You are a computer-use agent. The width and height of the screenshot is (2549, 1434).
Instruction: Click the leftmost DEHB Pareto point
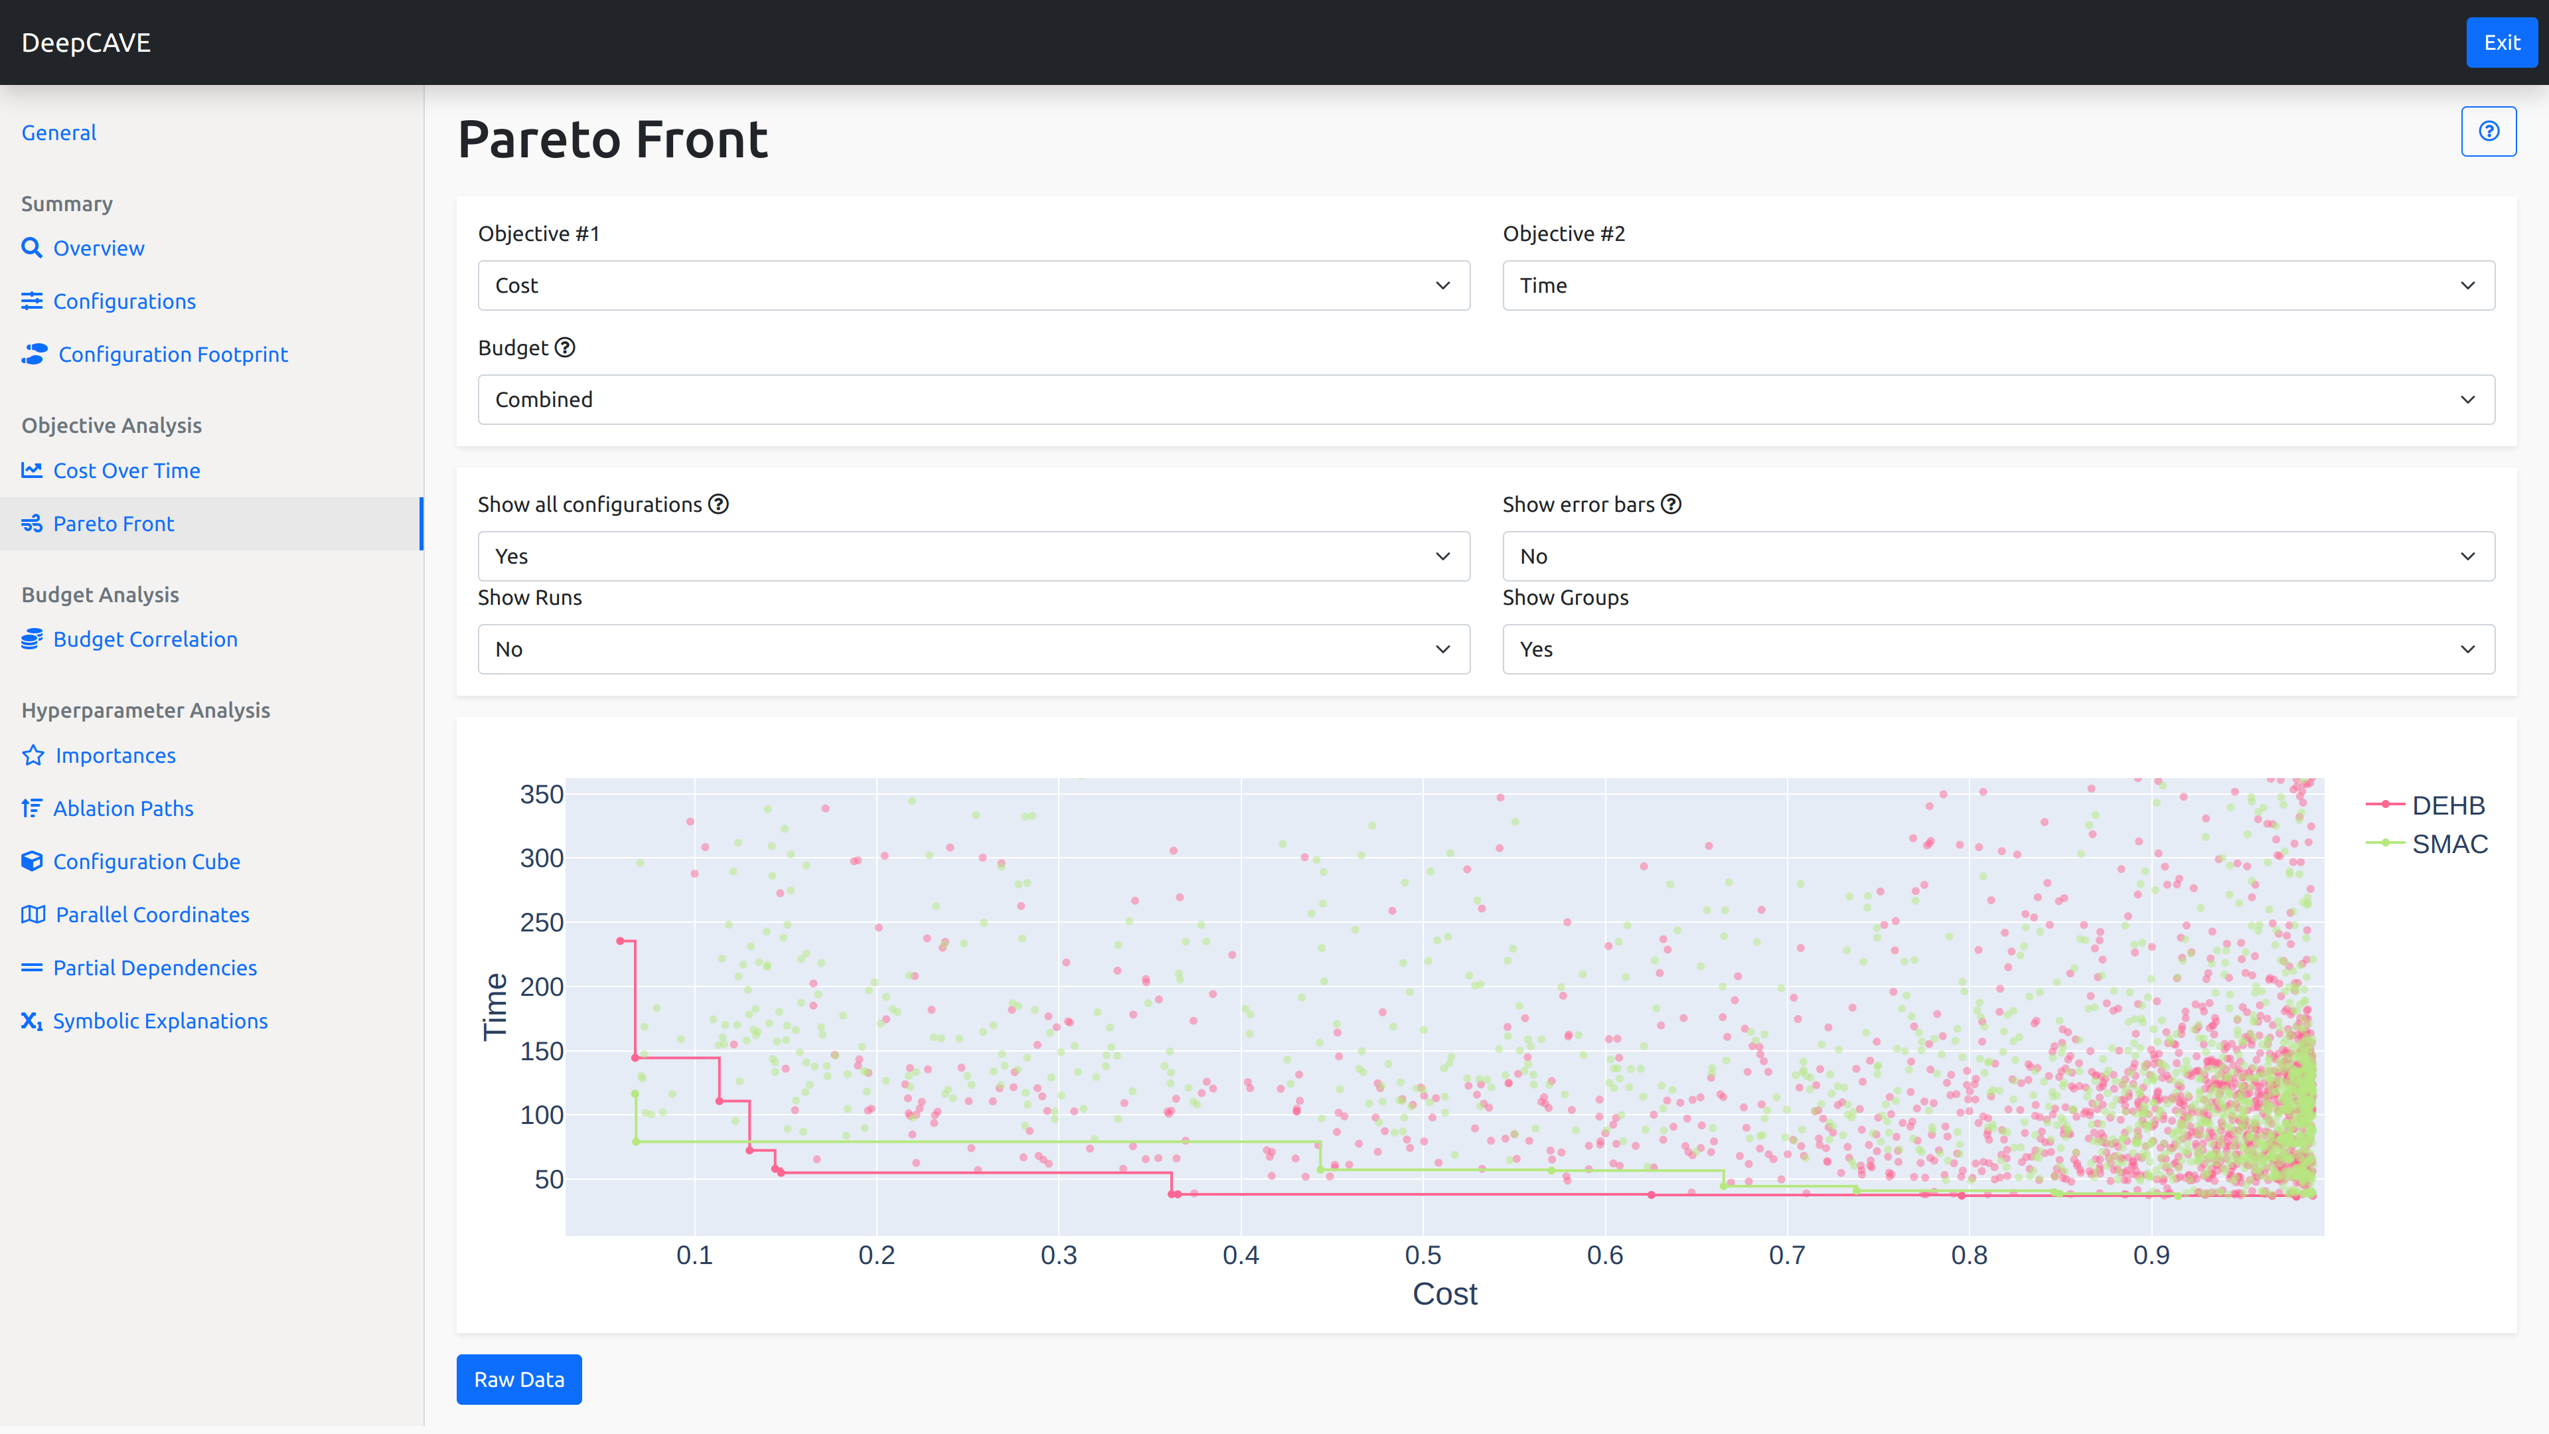pos(621,940)
